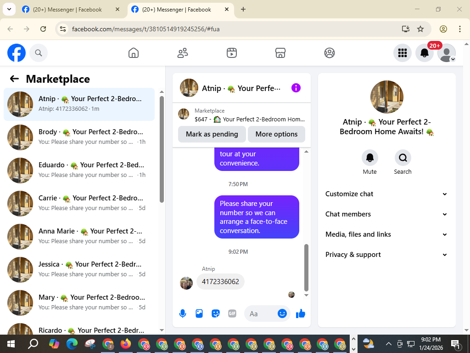Image resolution: width=470 pixels, height=353 pixels.
Task: Open conversation information purple i icon
Action: click(296, 88)
